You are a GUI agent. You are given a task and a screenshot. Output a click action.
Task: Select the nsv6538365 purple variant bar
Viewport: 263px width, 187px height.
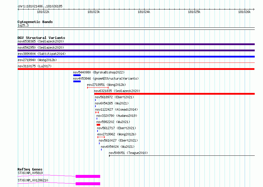coord(136,44)
